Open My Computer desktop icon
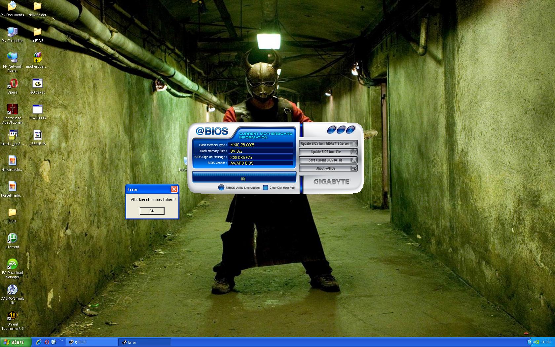 pyautogui.click(x=12, y=35)
